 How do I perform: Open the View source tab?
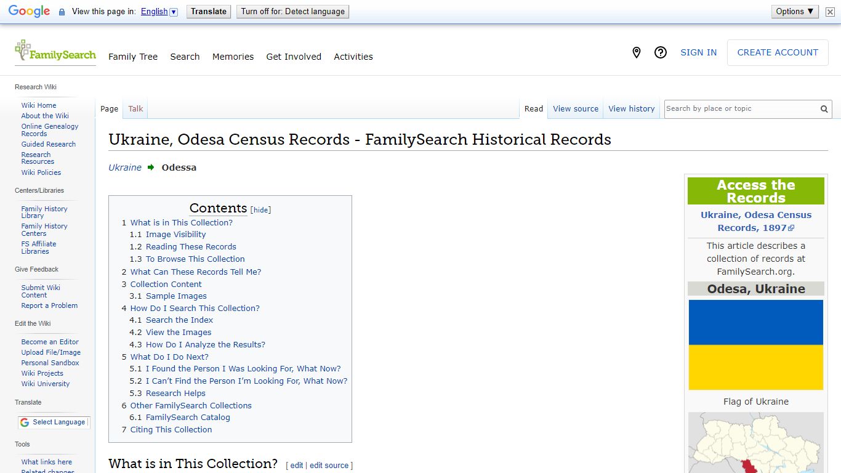576,109
